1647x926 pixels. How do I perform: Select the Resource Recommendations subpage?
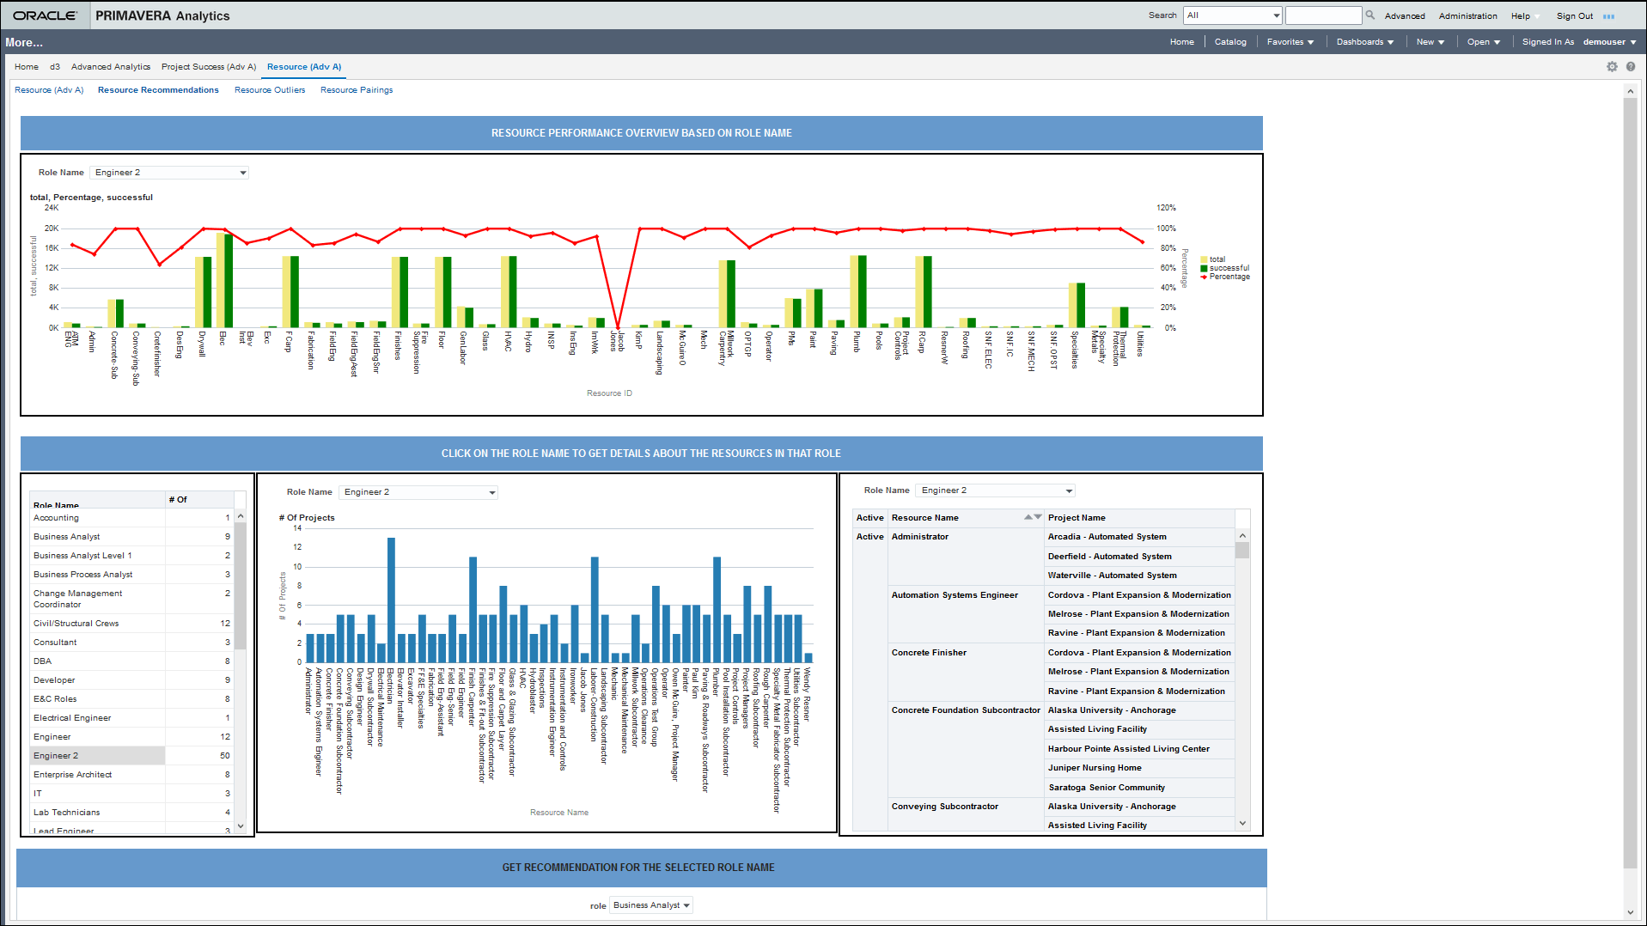click(158, 90)
